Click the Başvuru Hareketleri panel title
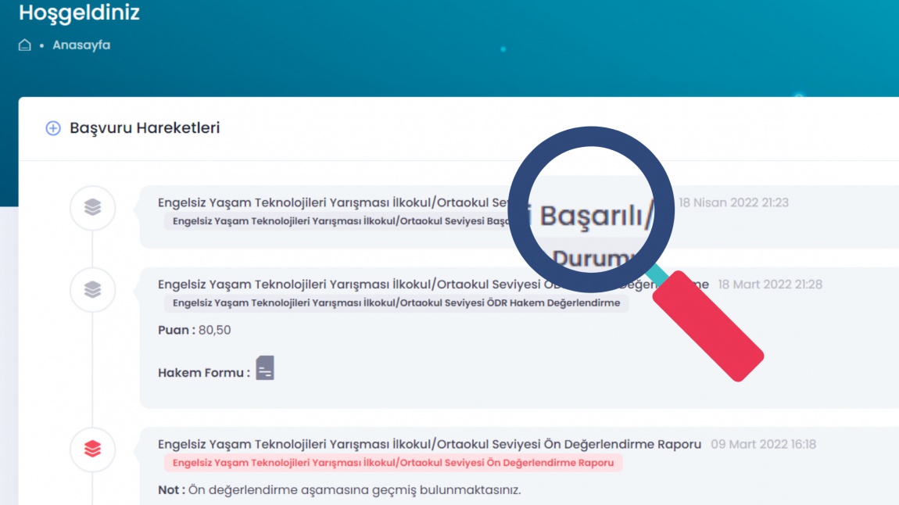 point(145,128)
